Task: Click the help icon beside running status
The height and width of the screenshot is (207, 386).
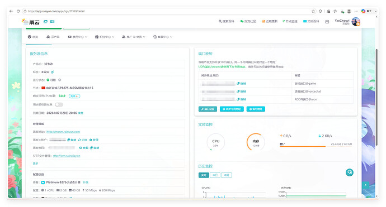Action: (x=59, y=80)
